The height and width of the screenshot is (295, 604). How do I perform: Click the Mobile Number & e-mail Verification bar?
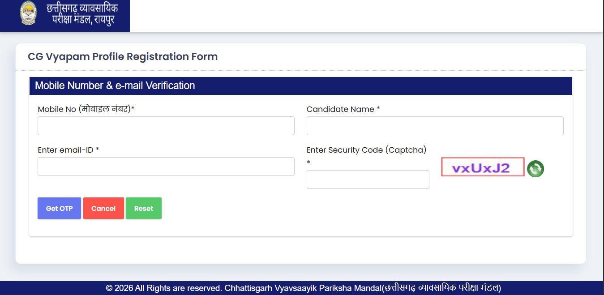301,86
